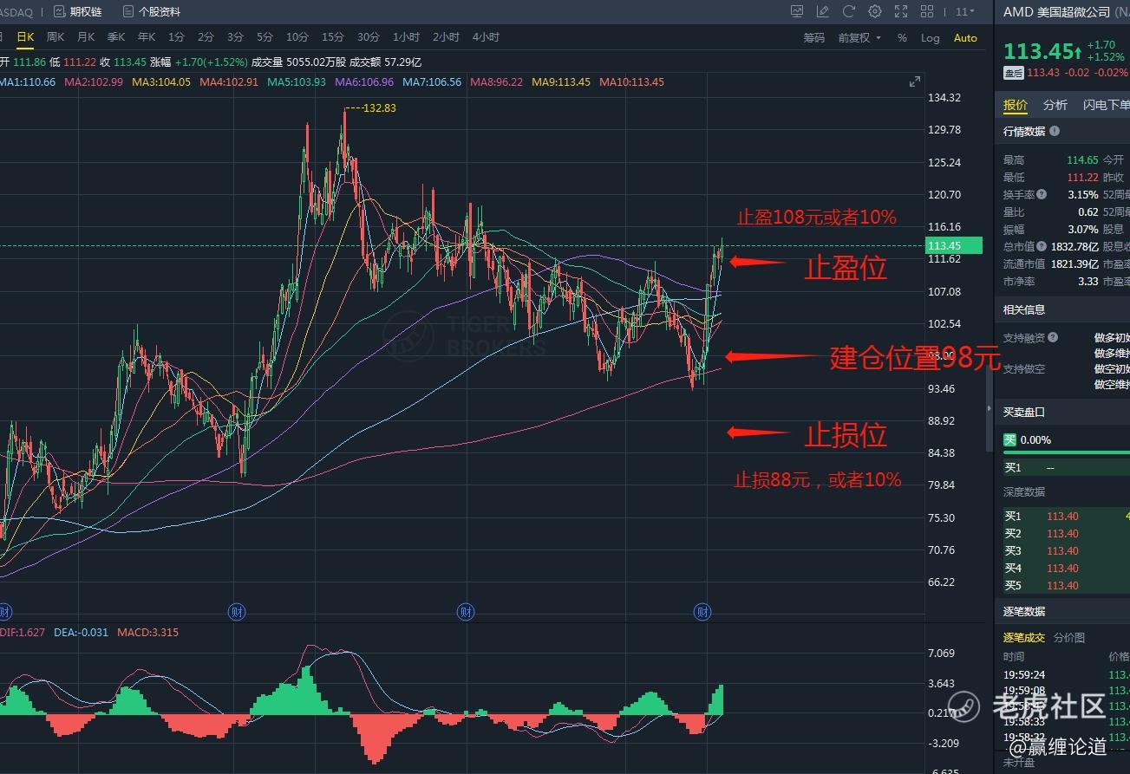1130x774 pixels.
Task: Click the MA6:106.96 indicator label
Action: [363, 82]
